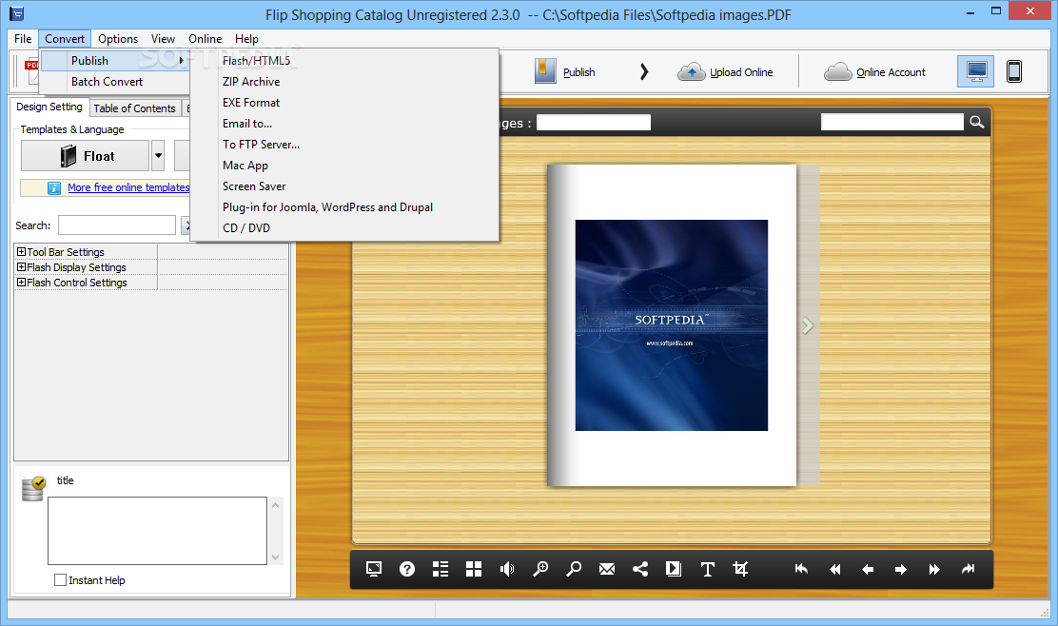
Task: Click the database settings icon near title
Action: point(32,488)
